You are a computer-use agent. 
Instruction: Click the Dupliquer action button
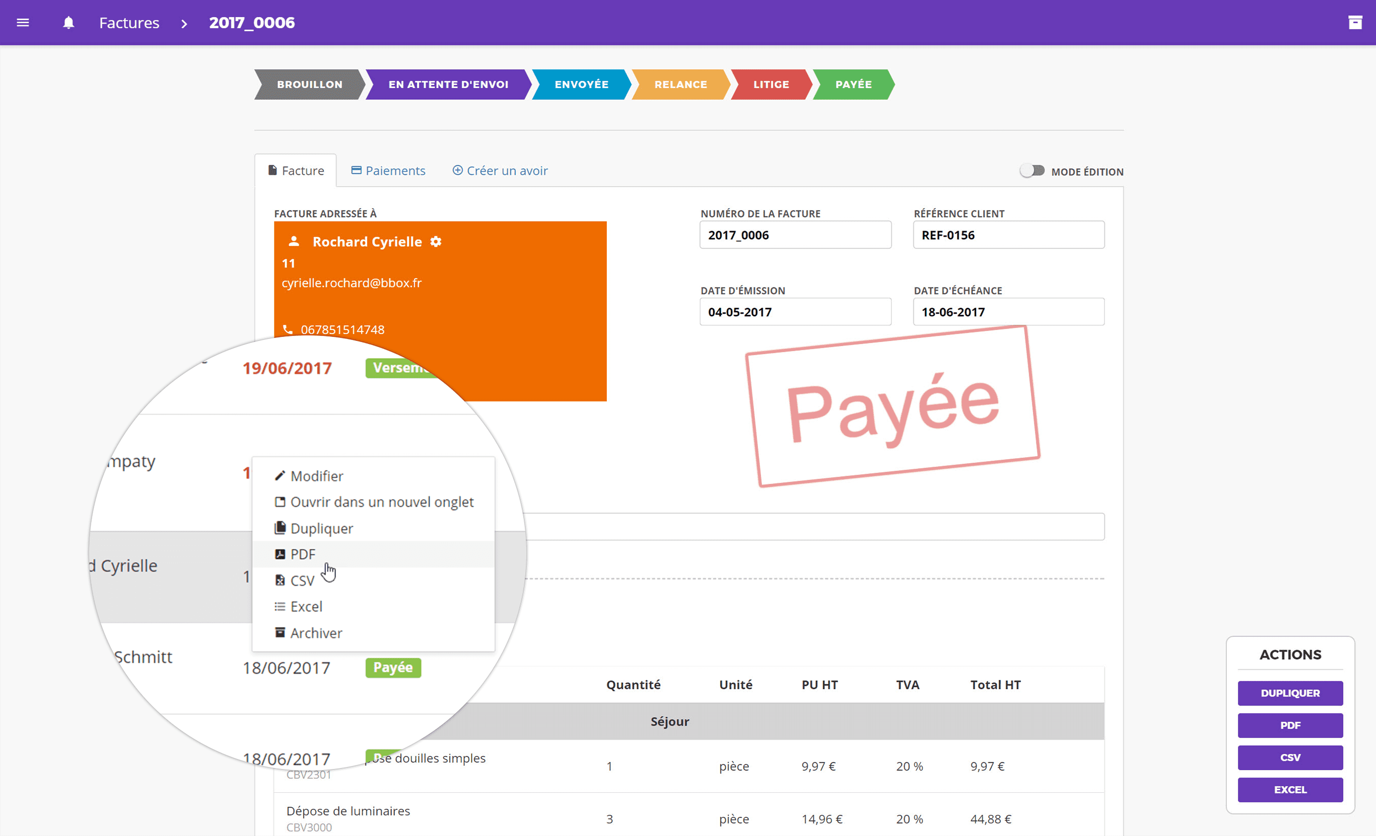(1290, 693)
